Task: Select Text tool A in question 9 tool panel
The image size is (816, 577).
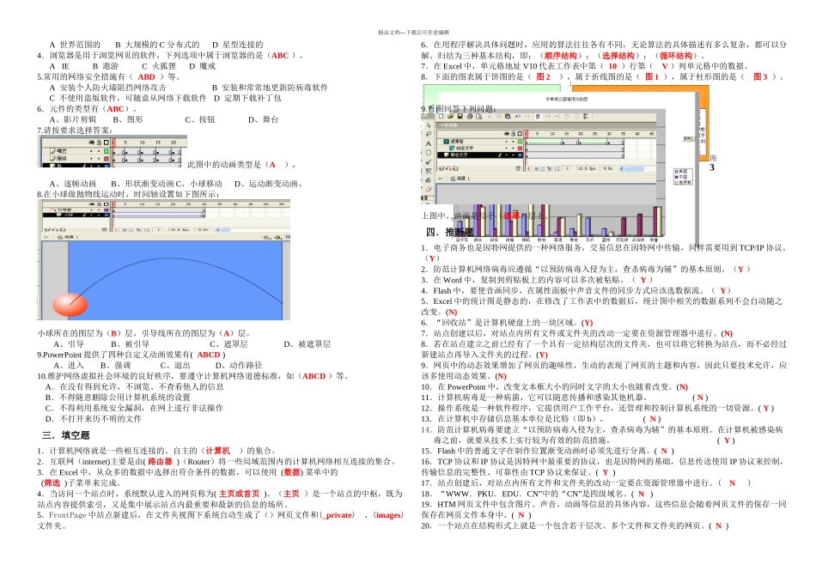Action: pyautogui.click(x=429, y=143)
